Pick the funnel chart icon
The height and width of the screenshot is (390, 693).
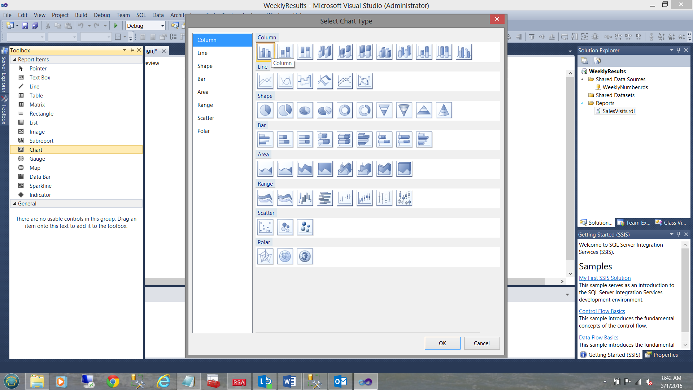pyautogui.click(x=384, y=110)
